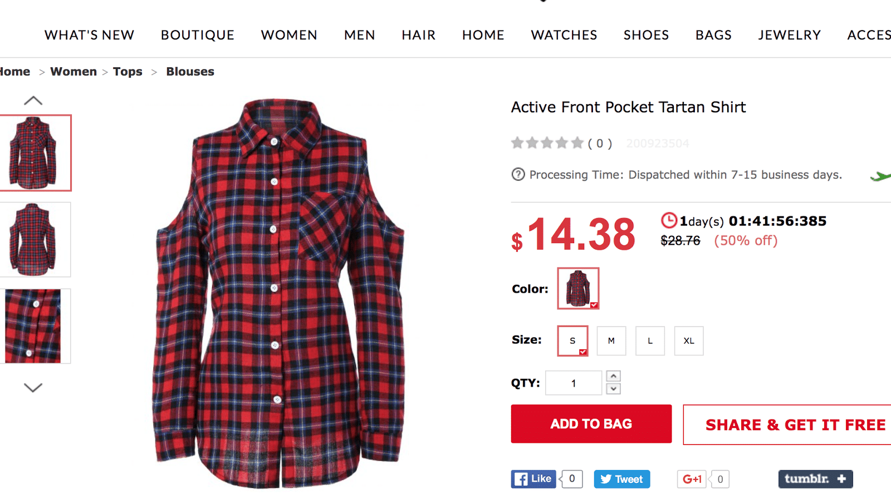Select size S option
Image resolution: width=891 pixels, height=504 pixels.
tap(572, 341)
